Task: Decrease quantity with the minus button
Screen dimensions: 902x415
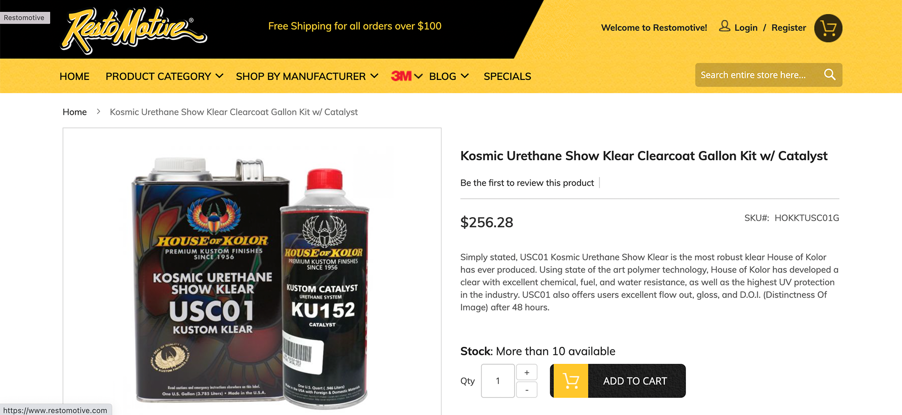Action: (527, 390)
